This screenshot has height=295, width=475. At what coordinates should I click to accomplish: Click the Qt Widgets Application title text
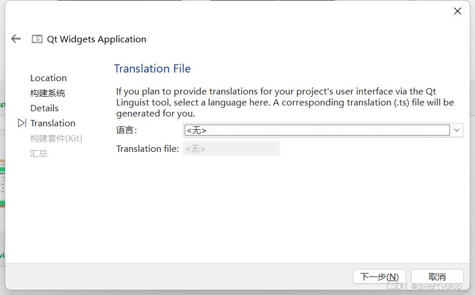point(96,39)
